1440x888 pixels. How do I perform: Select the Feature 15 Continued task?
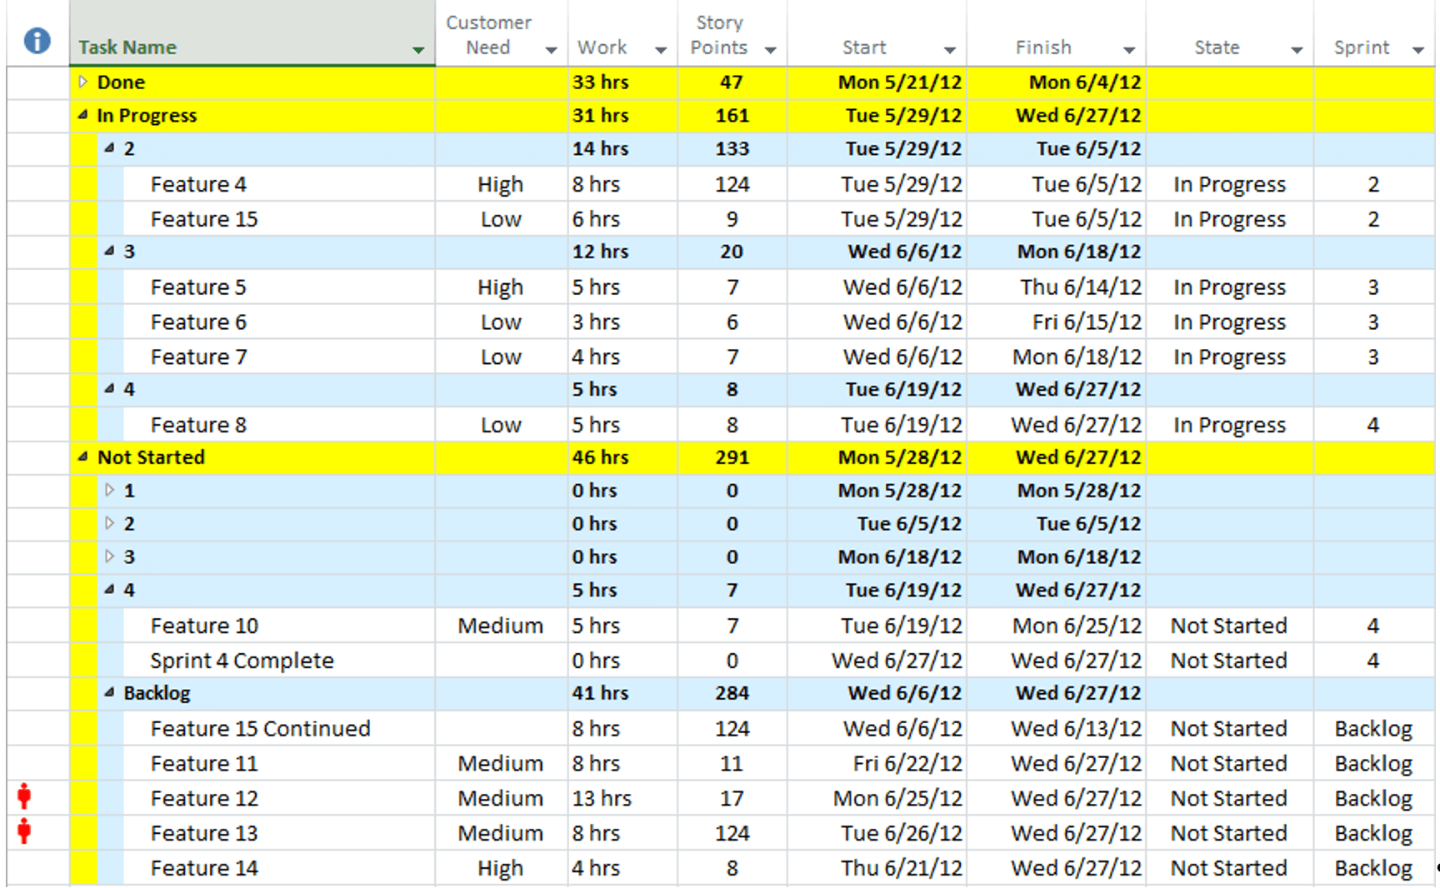coord(260,729)
